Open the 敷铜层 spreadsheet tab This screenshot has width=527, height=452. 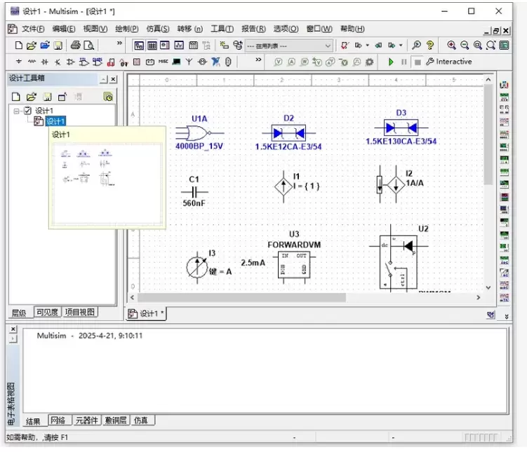(116, 420)
